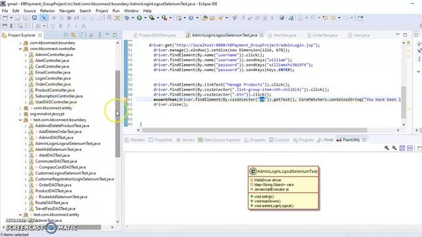Click the Save All toolbar icon
The height and width of the screenshot is (237, 422).
click(25, 18)
